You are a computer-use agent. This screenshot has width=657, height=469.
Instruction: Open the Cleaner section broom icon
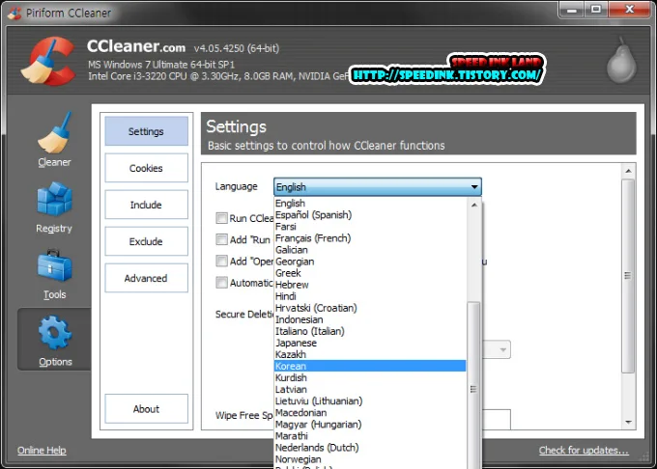coord(54,132)
